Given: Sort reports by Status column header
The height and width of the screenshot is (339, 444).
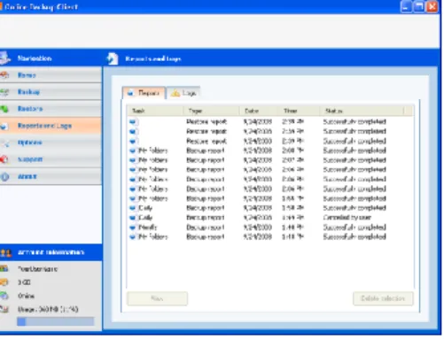Looking at the screenshot, I should pos(362,111).
